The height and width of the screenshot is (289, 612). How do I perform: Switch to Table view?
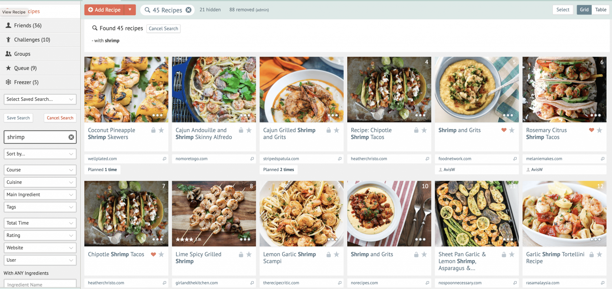pos(601,10)
